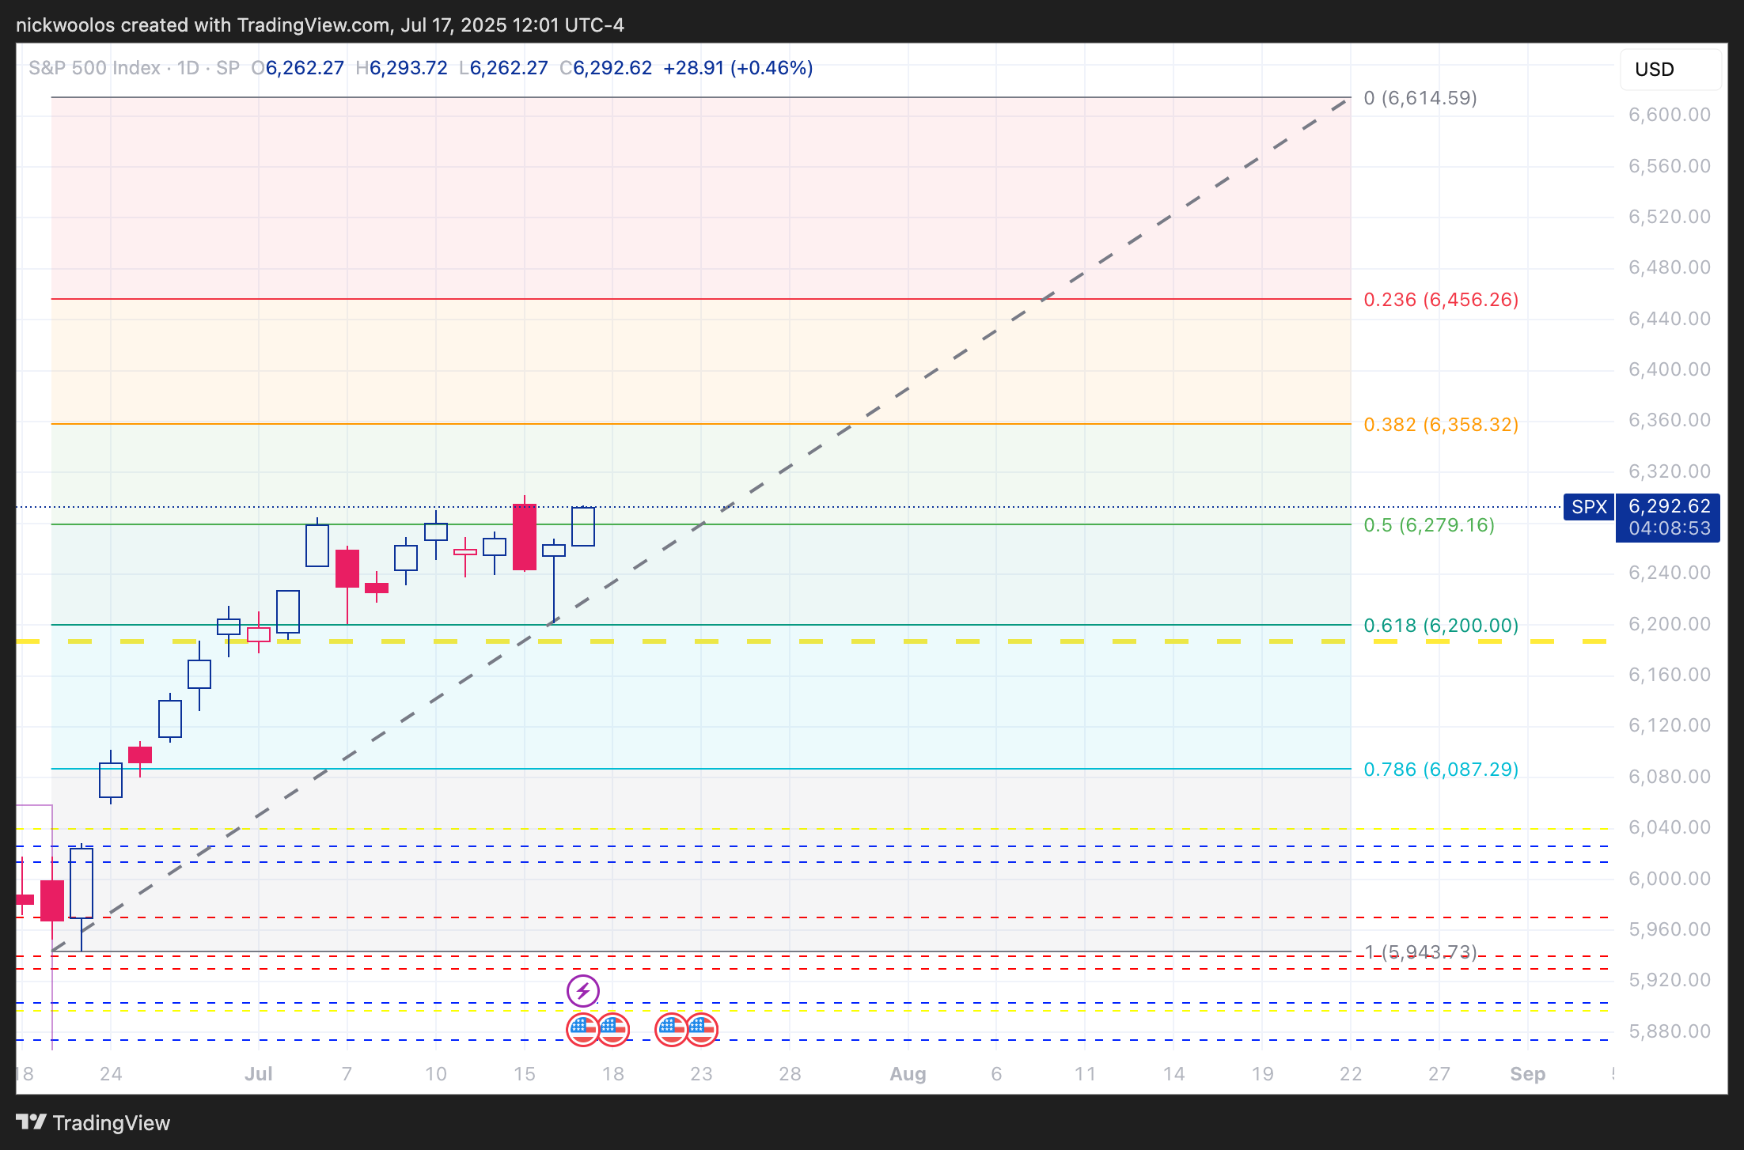Click the purple lightning bolt event icon
1744x1150 pixels.
(583, 990)
